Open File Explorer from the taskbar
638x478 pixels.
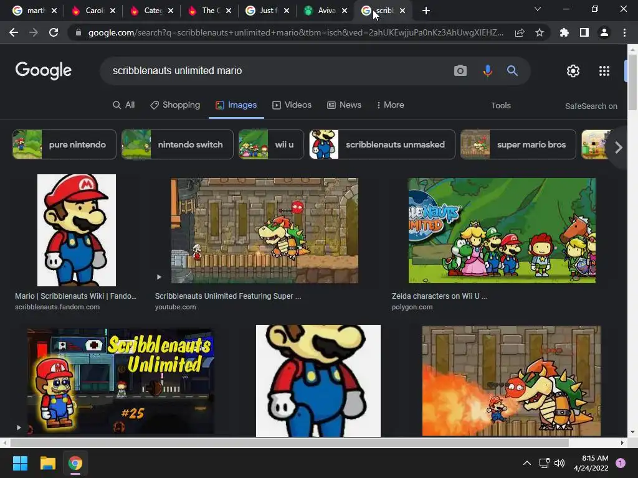click(x=47, y=463)
